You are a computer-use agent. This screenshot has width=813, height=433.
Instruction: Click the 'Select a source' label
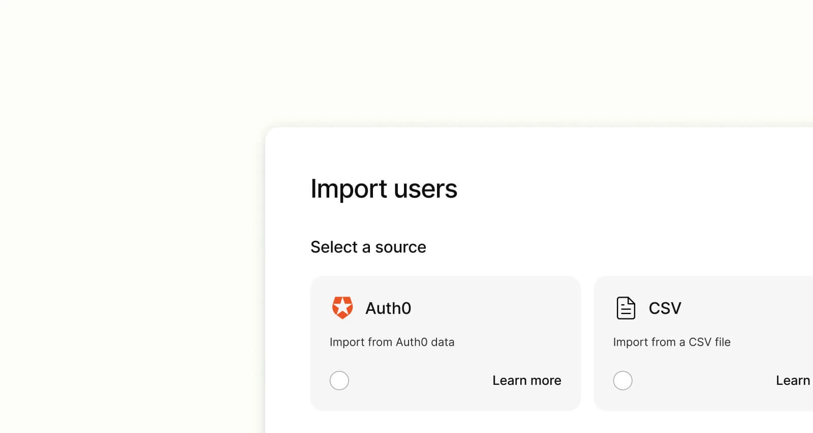coord(368,247)
